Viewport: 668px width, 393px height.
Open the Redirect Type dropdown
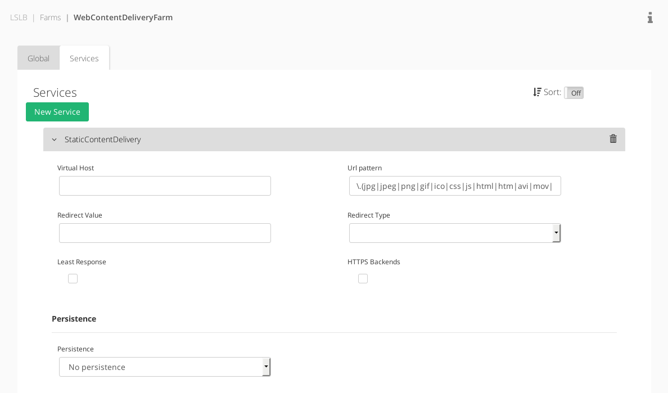pos(455,233)
